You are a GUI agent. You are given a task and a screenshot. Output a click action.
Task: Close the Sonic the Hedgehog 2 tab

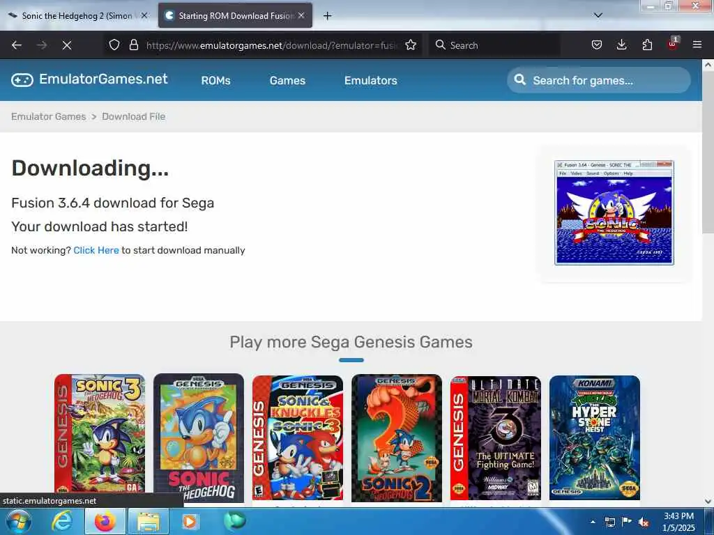144,15
